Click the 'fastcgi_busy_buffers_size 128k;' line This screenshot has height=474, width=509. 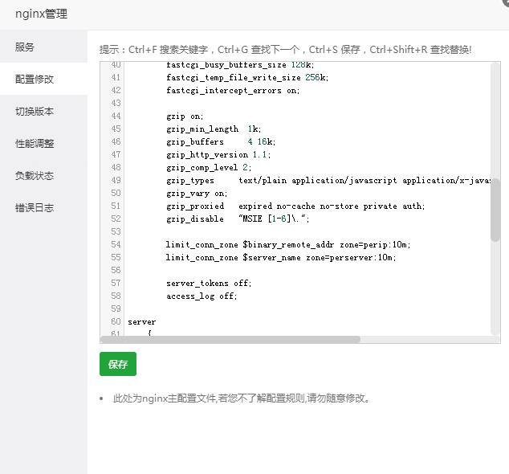pyautogui.click(x=240, y=65)
